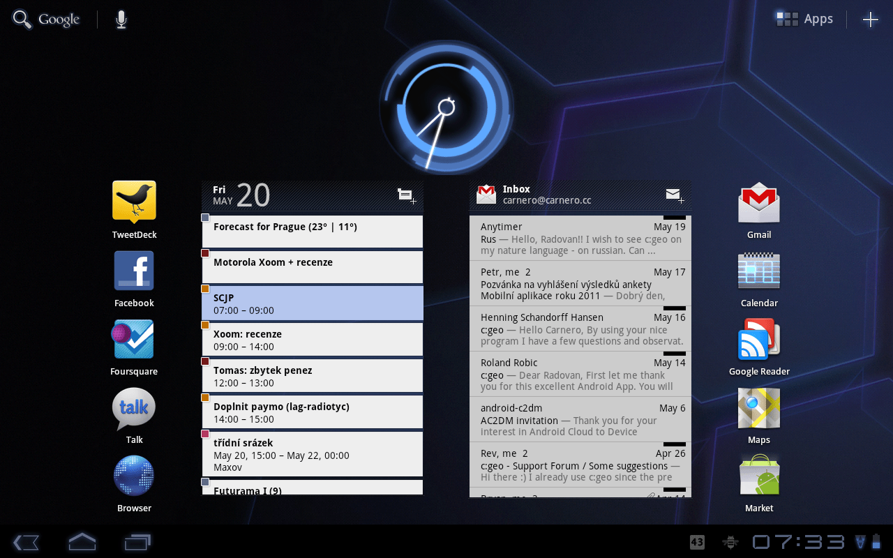Open the Google Reader app
The image size is (893, 558).
pos(759,339)
